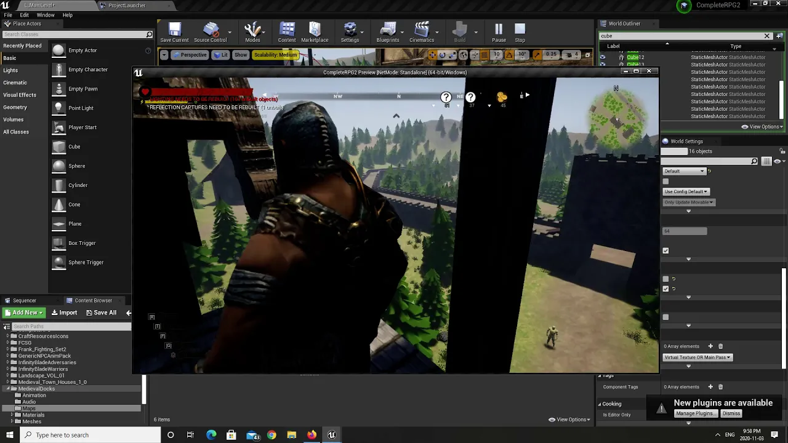Open Source Control toolbar button
This screenshot has height=443, width=788.
(211, 32)
